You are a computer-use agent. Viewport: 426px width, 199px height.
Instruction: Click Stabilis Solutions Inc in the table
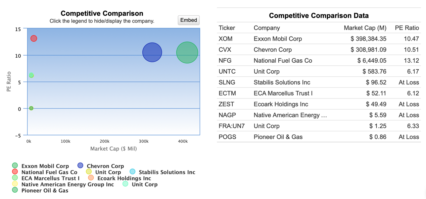pyautogui.click(x=282, y=82)
